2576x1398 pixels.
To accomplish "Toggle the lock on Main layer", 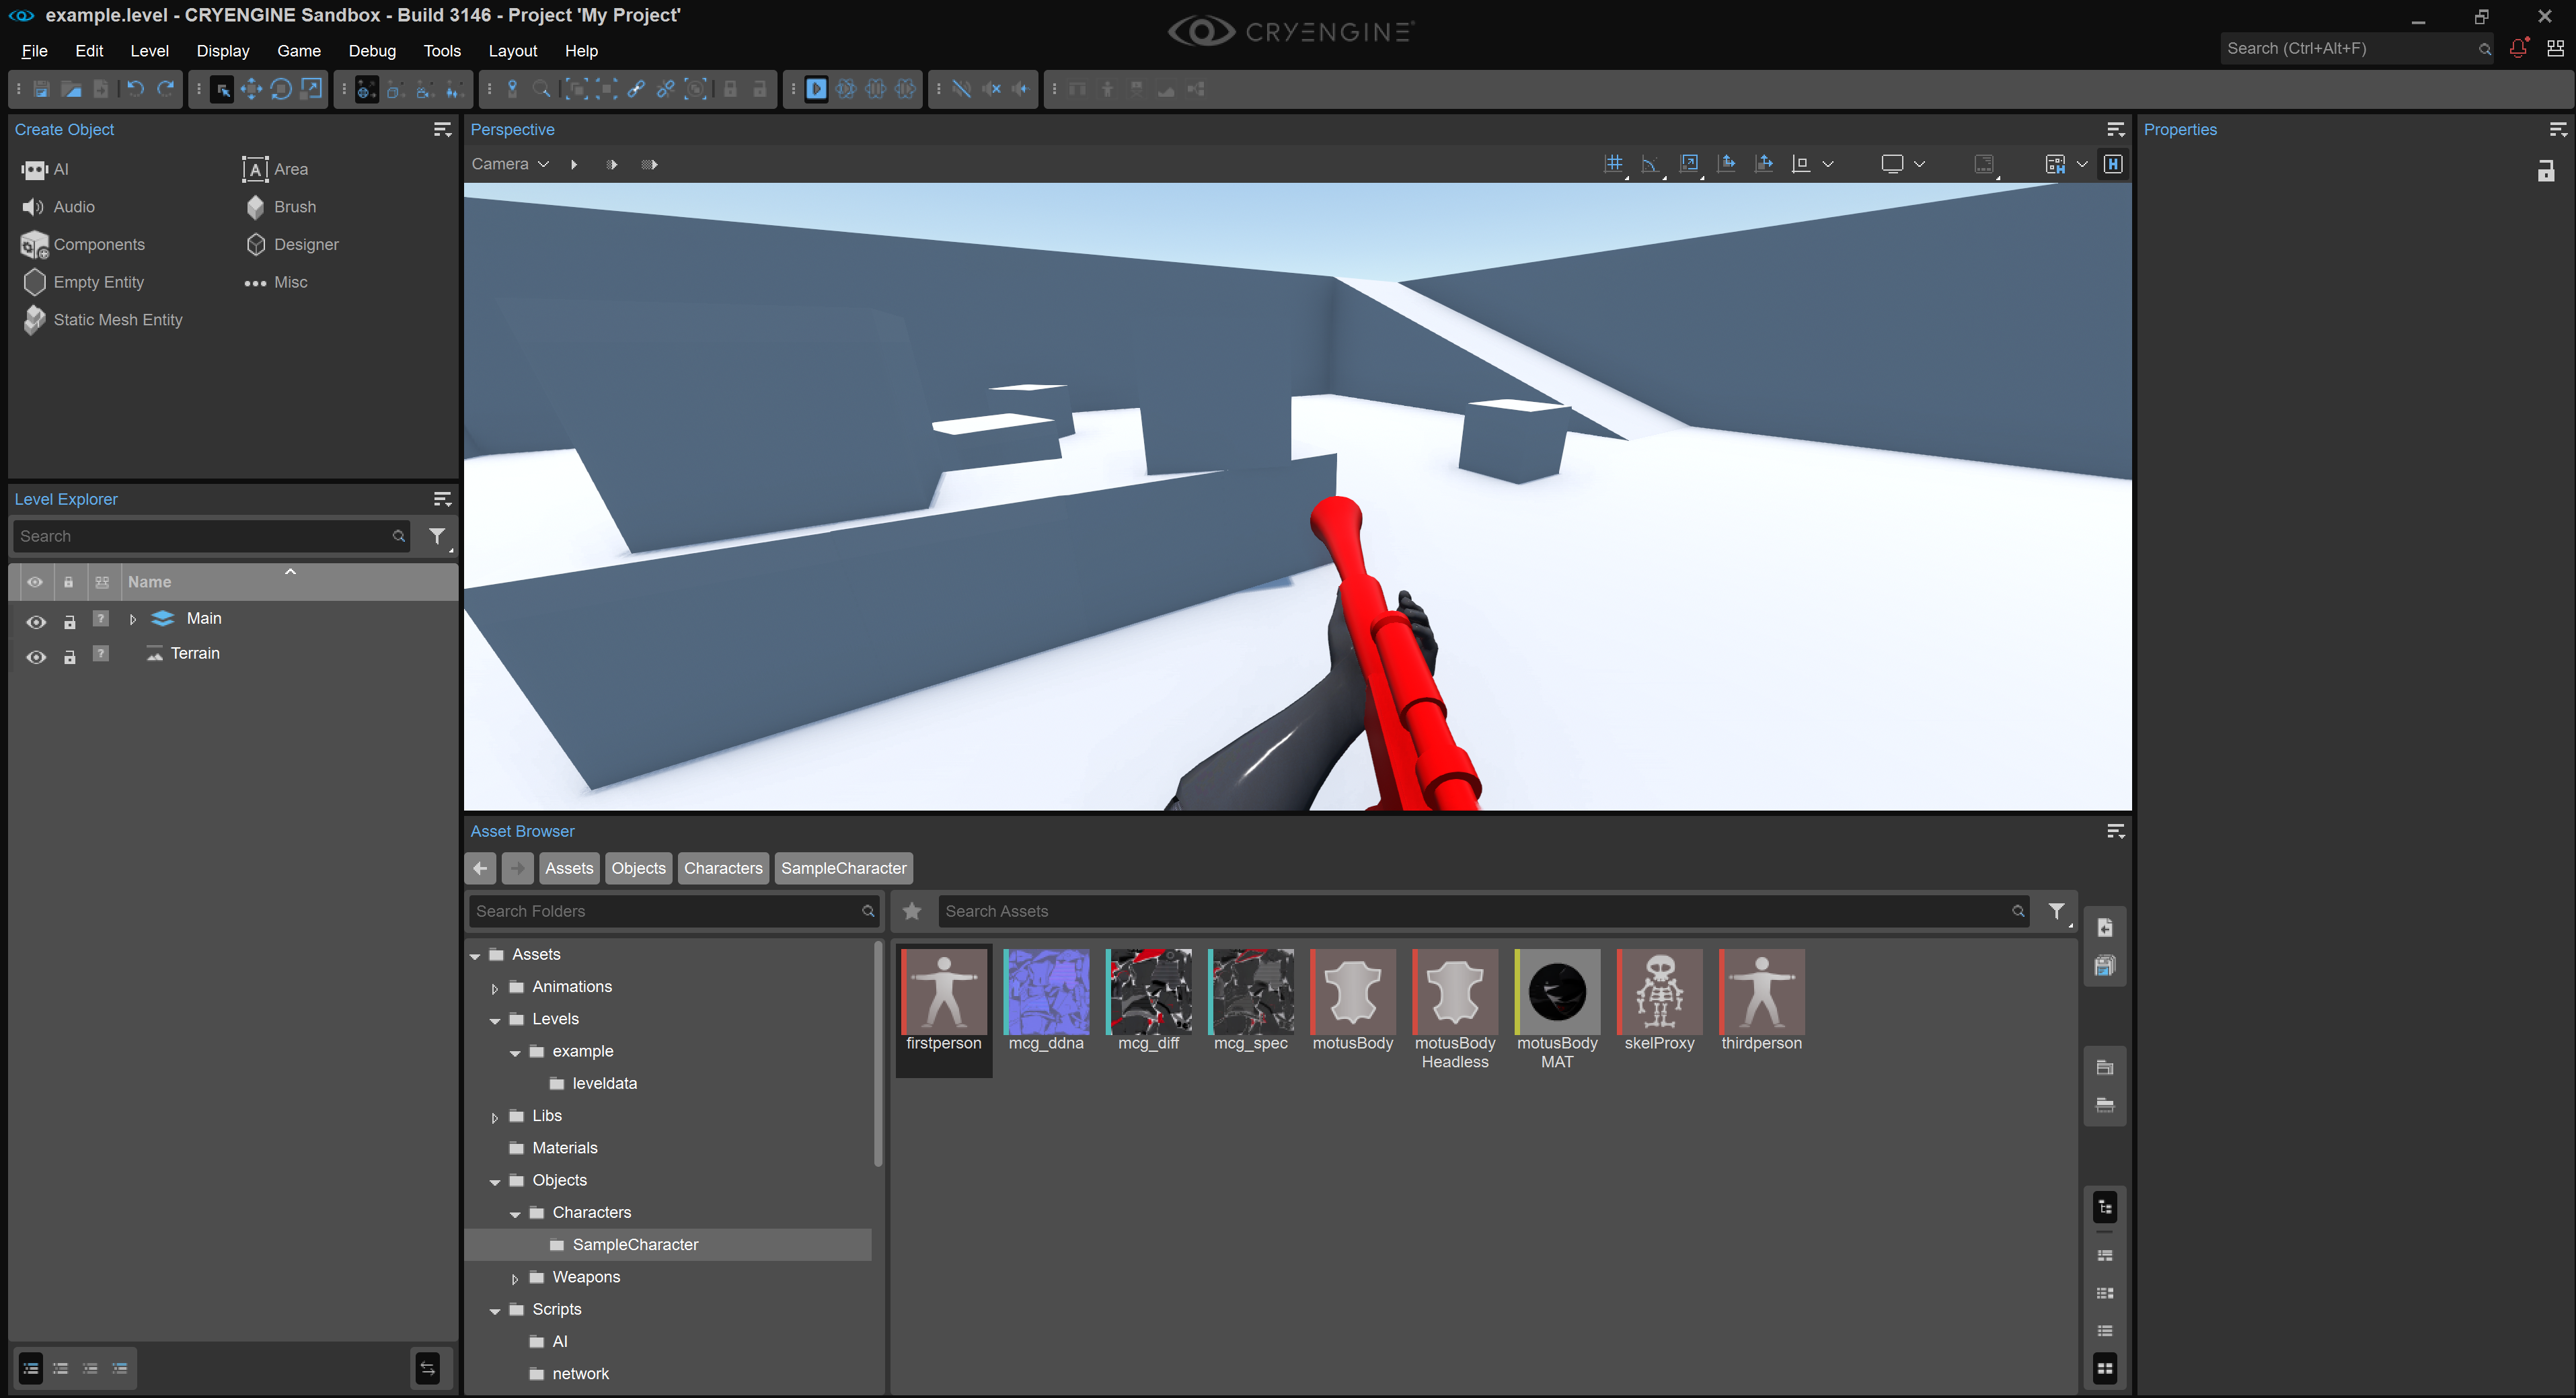I will pyautogui.click(x=69, y=622).
